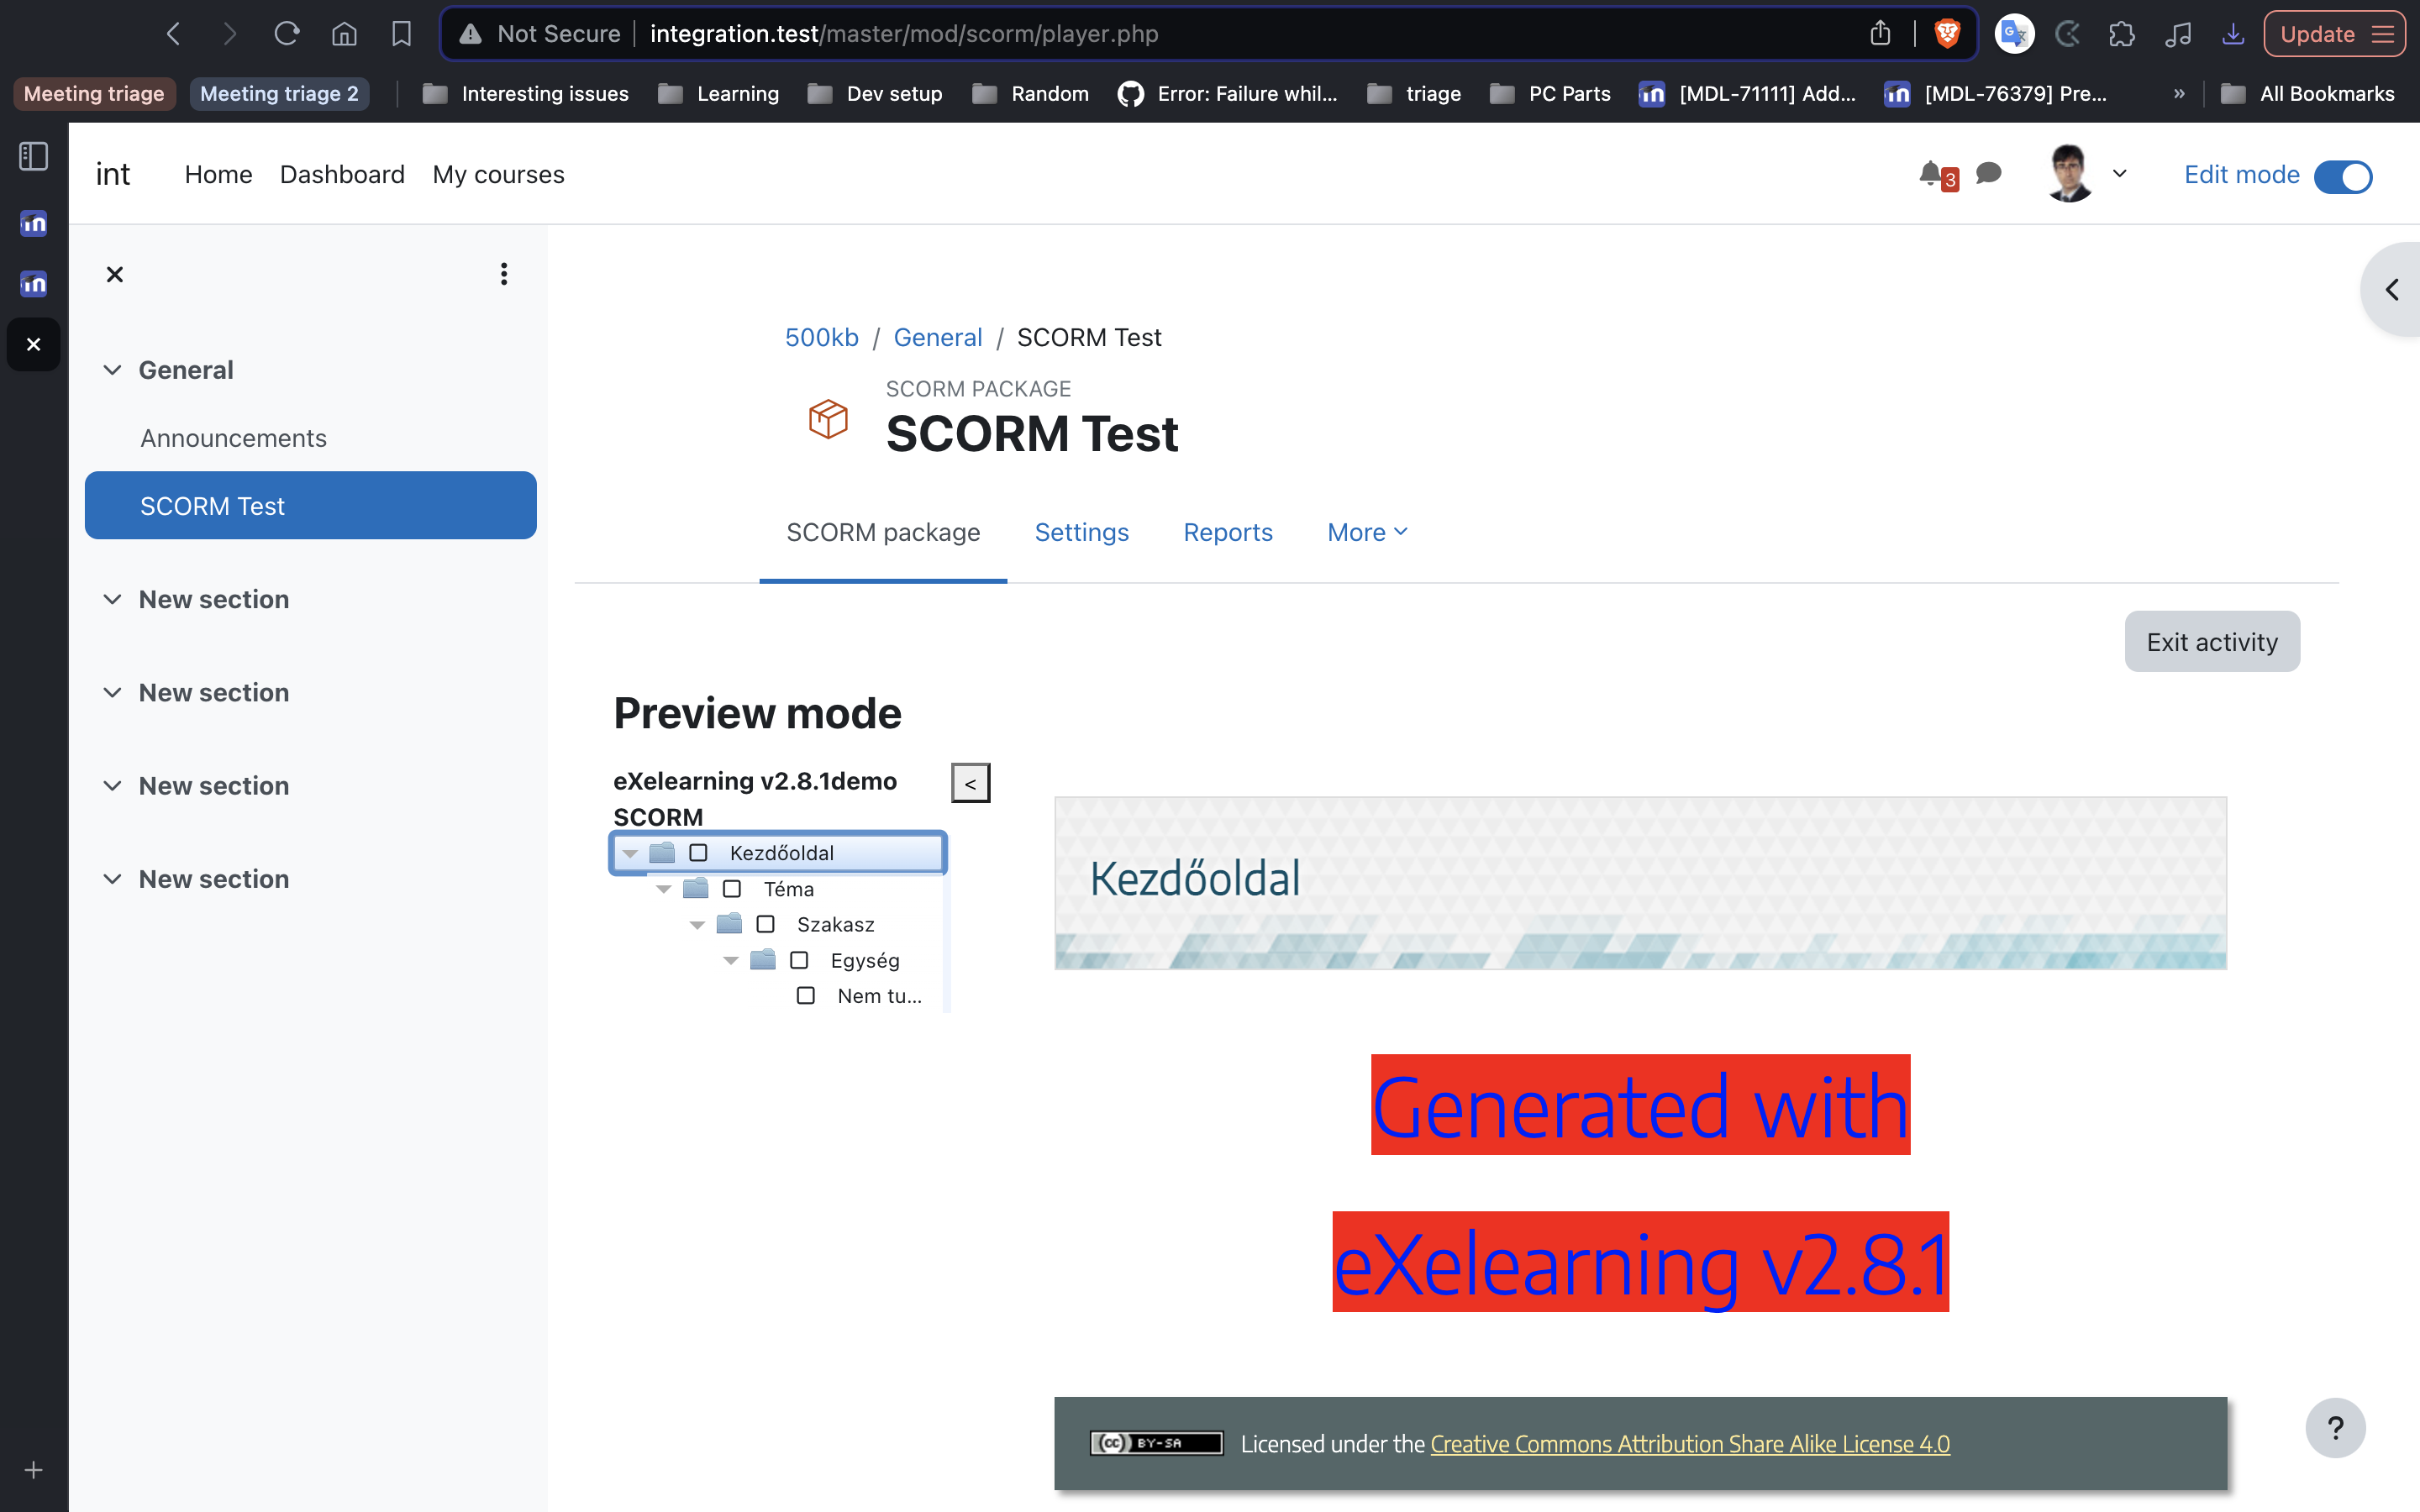The width and height of the screenshot is (2420, 1512).
Task: Show hidden bookmarks with » chevron
Action: click(x=2179, y=94)
